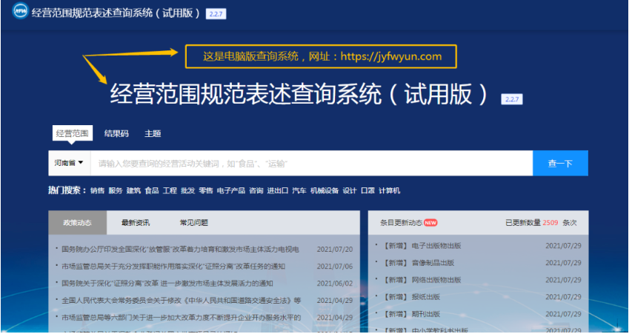This screenshot has height=334, width=632.
Task: Focus the business activity keyword input field
Action: [311, 164]
